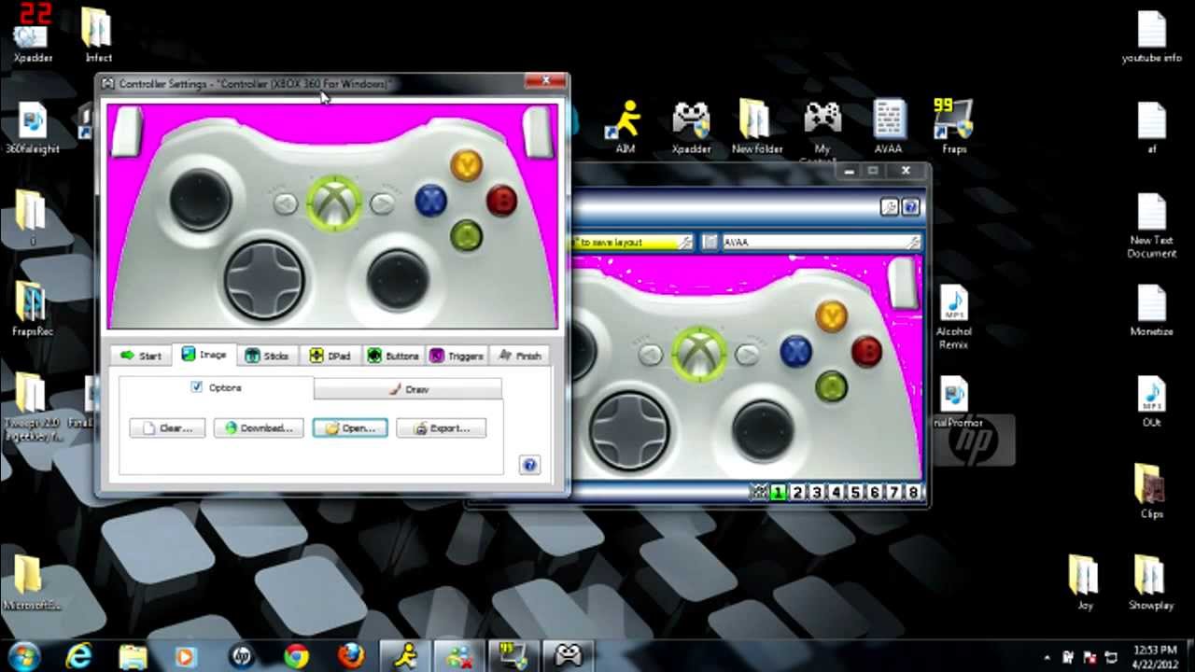Click the set selector settings icon left of set 1
Screen dimensions: 1195x672
[x=759, y=493]
